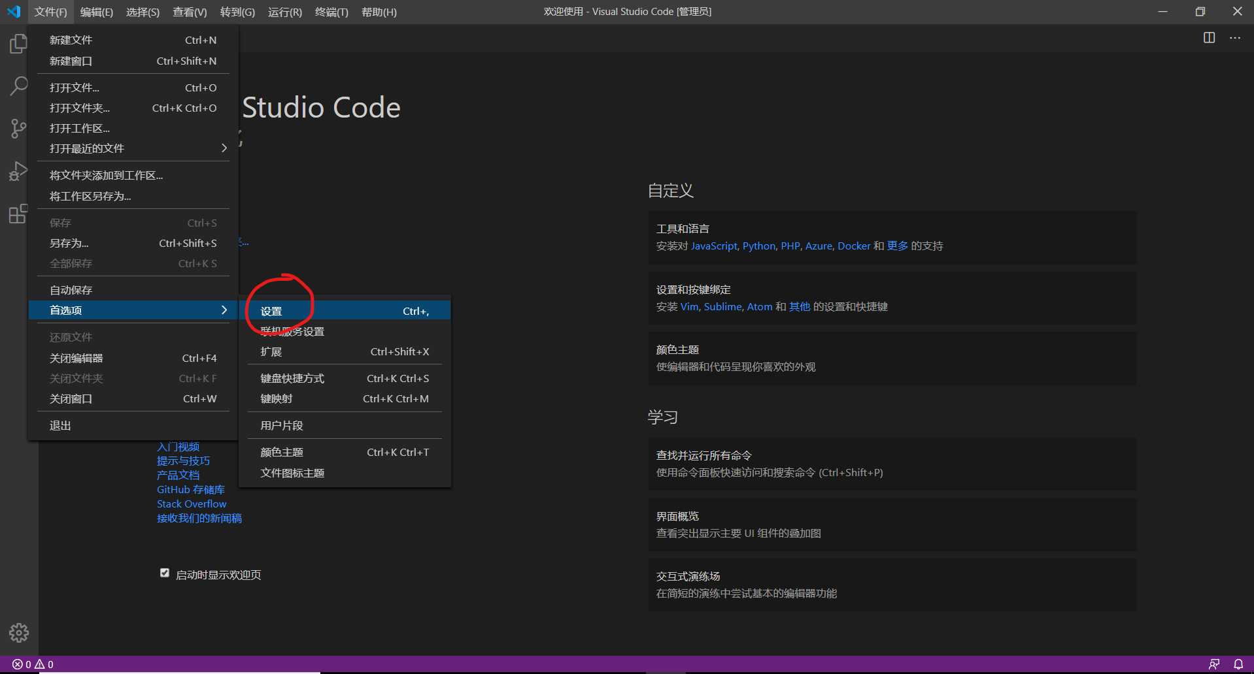
Task: Click the Manage gear icon
Action: (x=19, y=632)
